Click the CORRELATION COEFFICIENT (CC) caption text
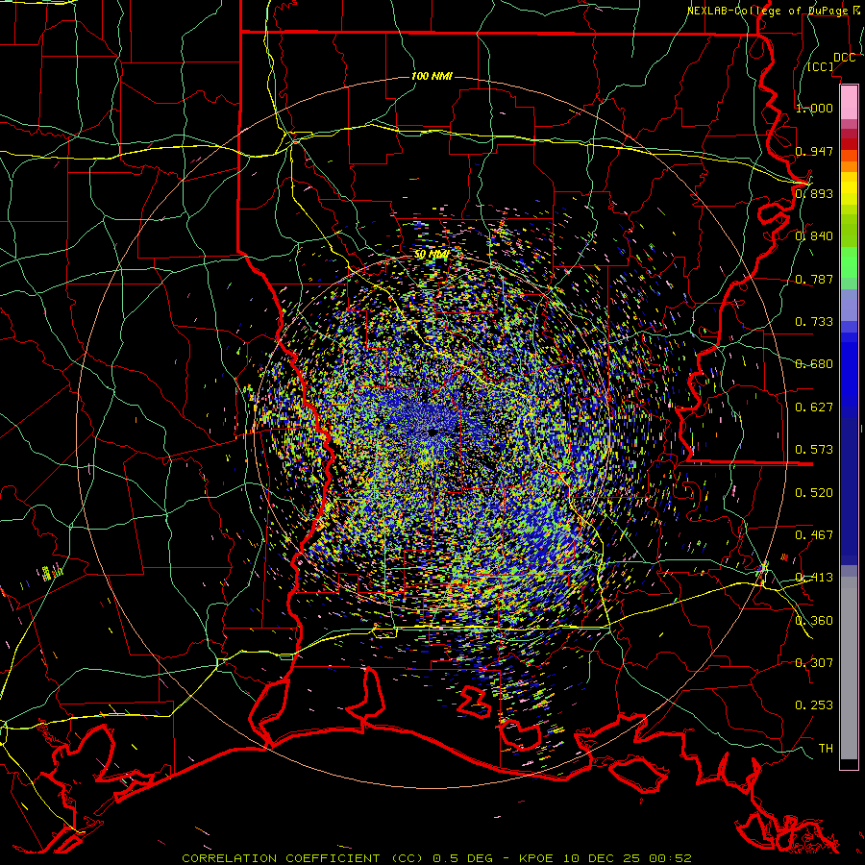This screenshot has width=865, height=865. [303, 858]
